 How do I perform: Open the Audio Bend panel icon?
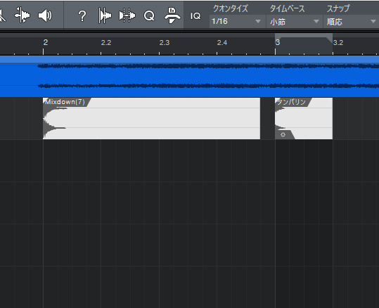point(127,15)
